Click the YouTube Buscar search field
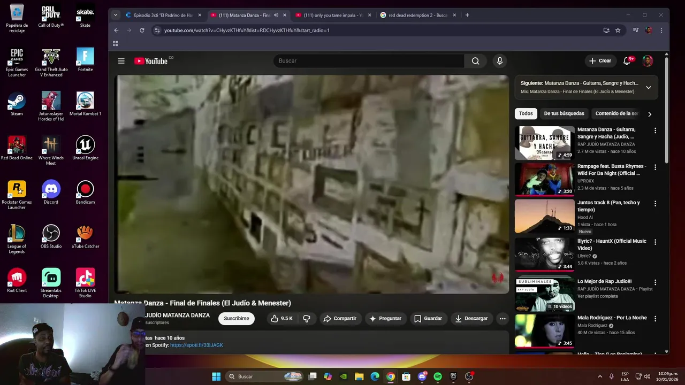Viewport: 685px width, 385px height. click(369, 61)
